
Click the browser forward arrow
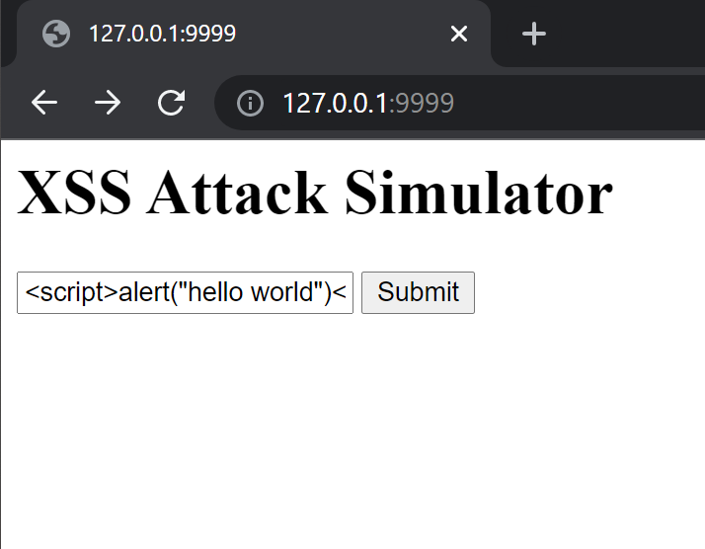108,103
